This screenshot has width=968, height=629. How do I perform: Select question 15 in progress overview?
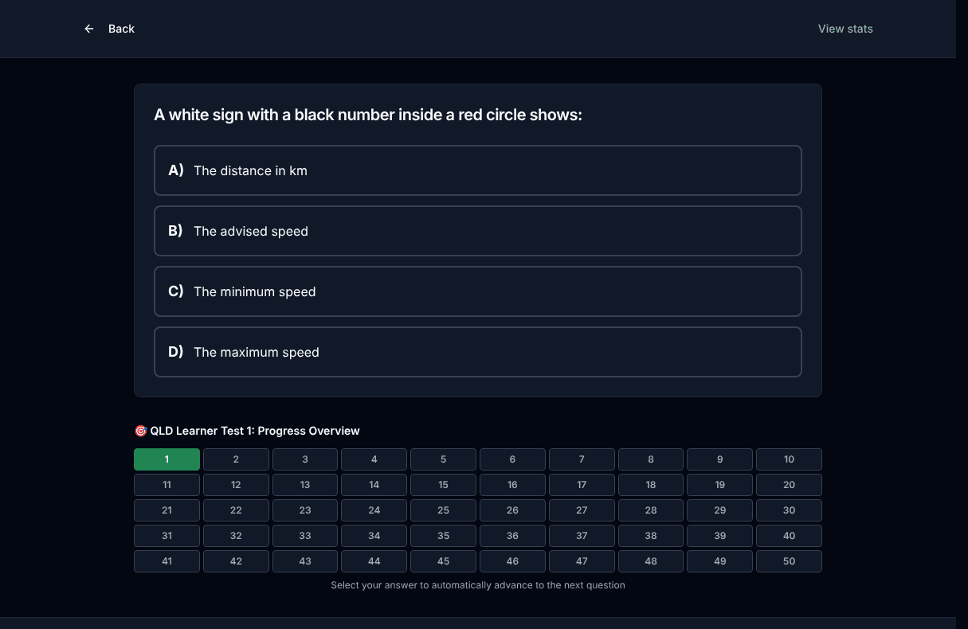(443, 485)
